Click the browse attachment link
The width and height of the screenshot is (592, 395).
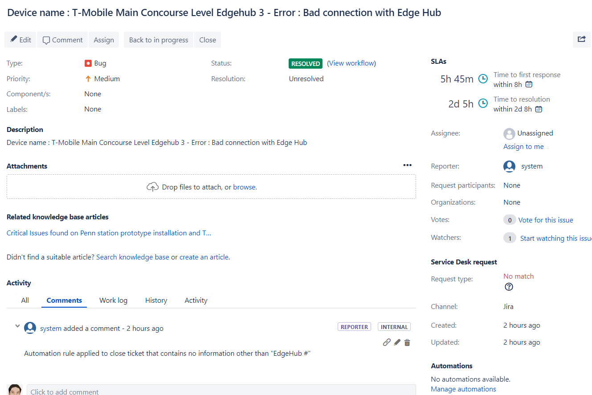click(244, 187)
